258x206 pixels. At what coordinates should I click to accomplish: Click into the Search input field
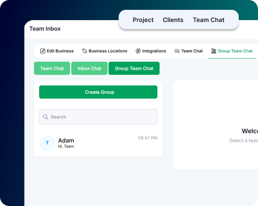[98, 117]
